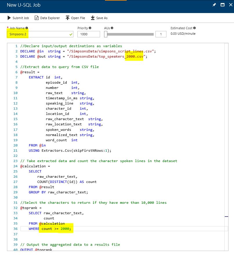The image size is (234, 264).
Task: Click the Estimated Cost info icon
Action: tap(195, 28)
